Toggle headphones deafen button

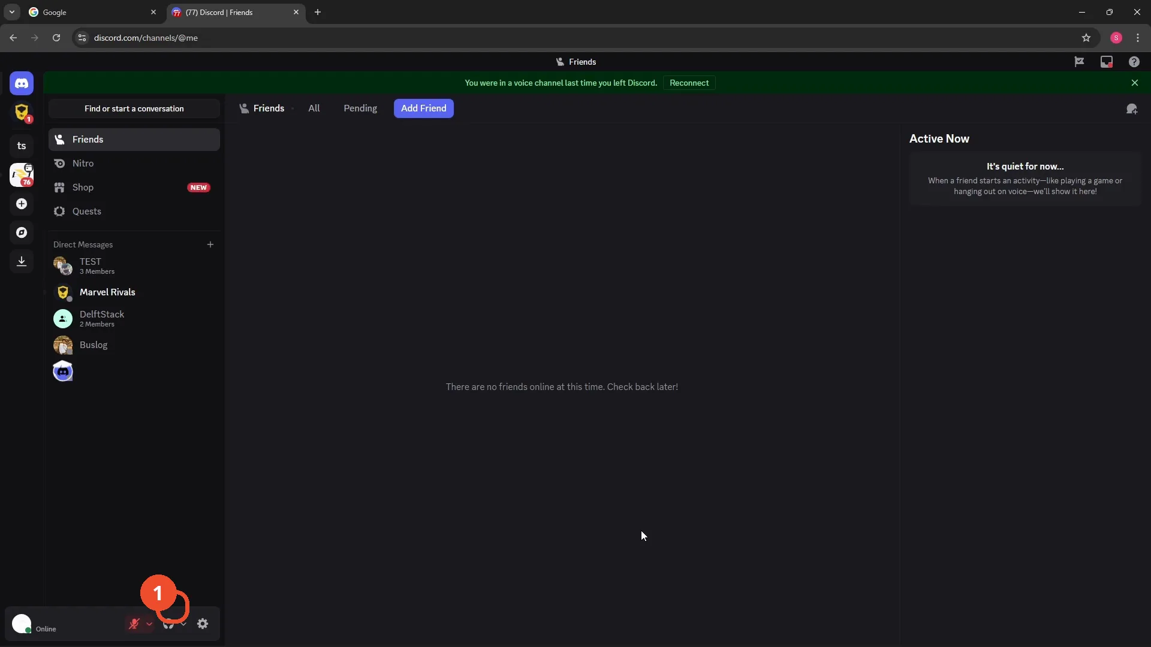(x=168, y=624)
